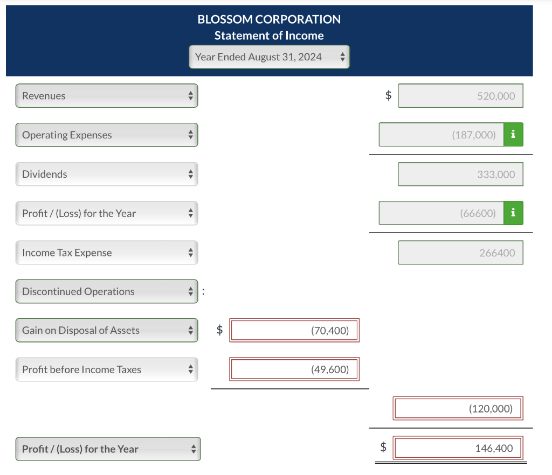Click the disabled field showing 520,000
The height and width of the screenshot is (475, 552).
point(460,95)
